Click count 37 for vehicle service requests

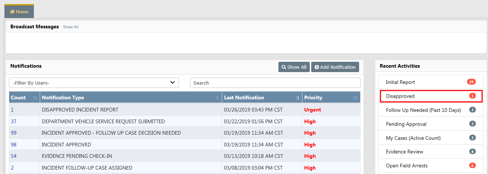point(14,121)
